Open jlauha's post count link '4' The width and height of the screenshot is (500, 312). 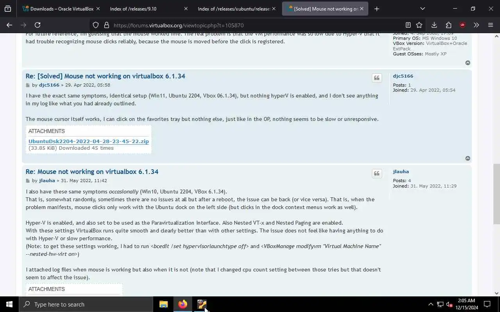(409, 181)
